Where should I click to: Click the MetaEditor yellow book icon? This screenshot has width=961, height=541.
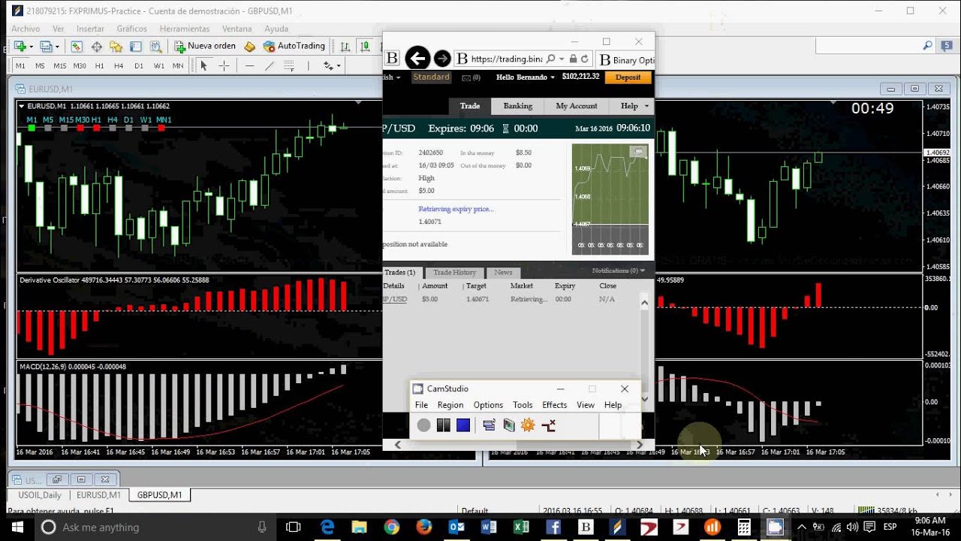click(x=250, y=46)
